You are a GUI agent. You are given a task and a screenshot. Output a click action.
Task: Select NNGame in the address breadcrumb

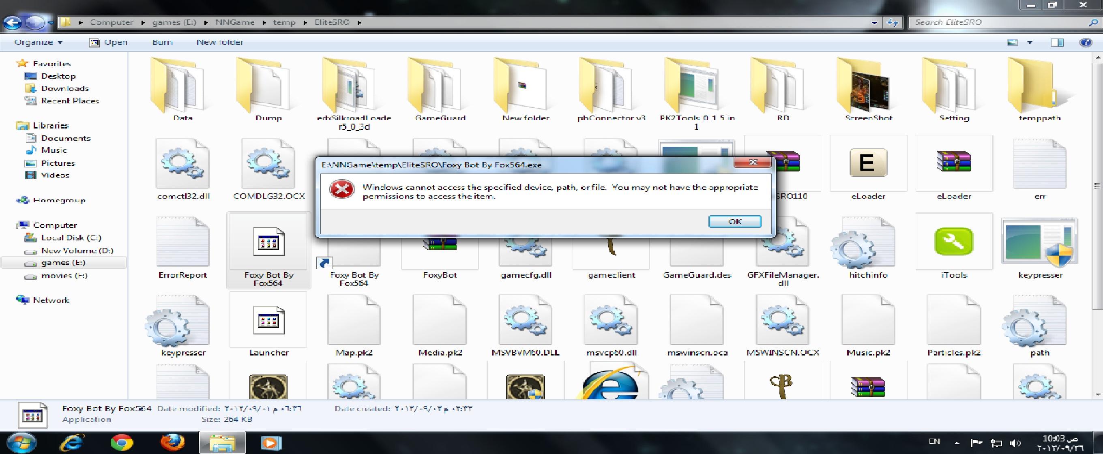234,22
